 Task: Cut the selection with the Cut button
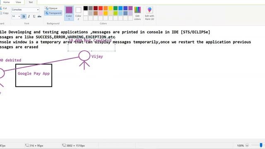pyautogui.click(x=4, y=8)
